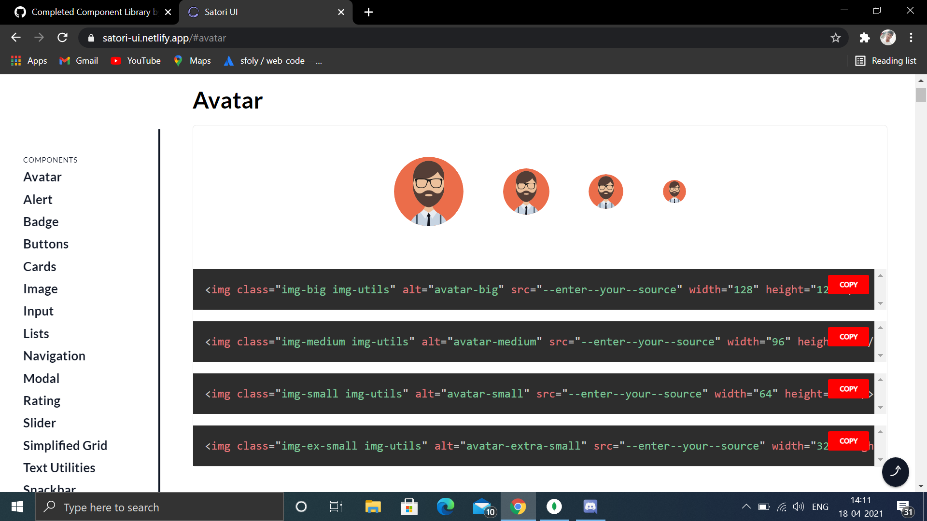Open Discord from the taskbar

(x=590, y=507)
